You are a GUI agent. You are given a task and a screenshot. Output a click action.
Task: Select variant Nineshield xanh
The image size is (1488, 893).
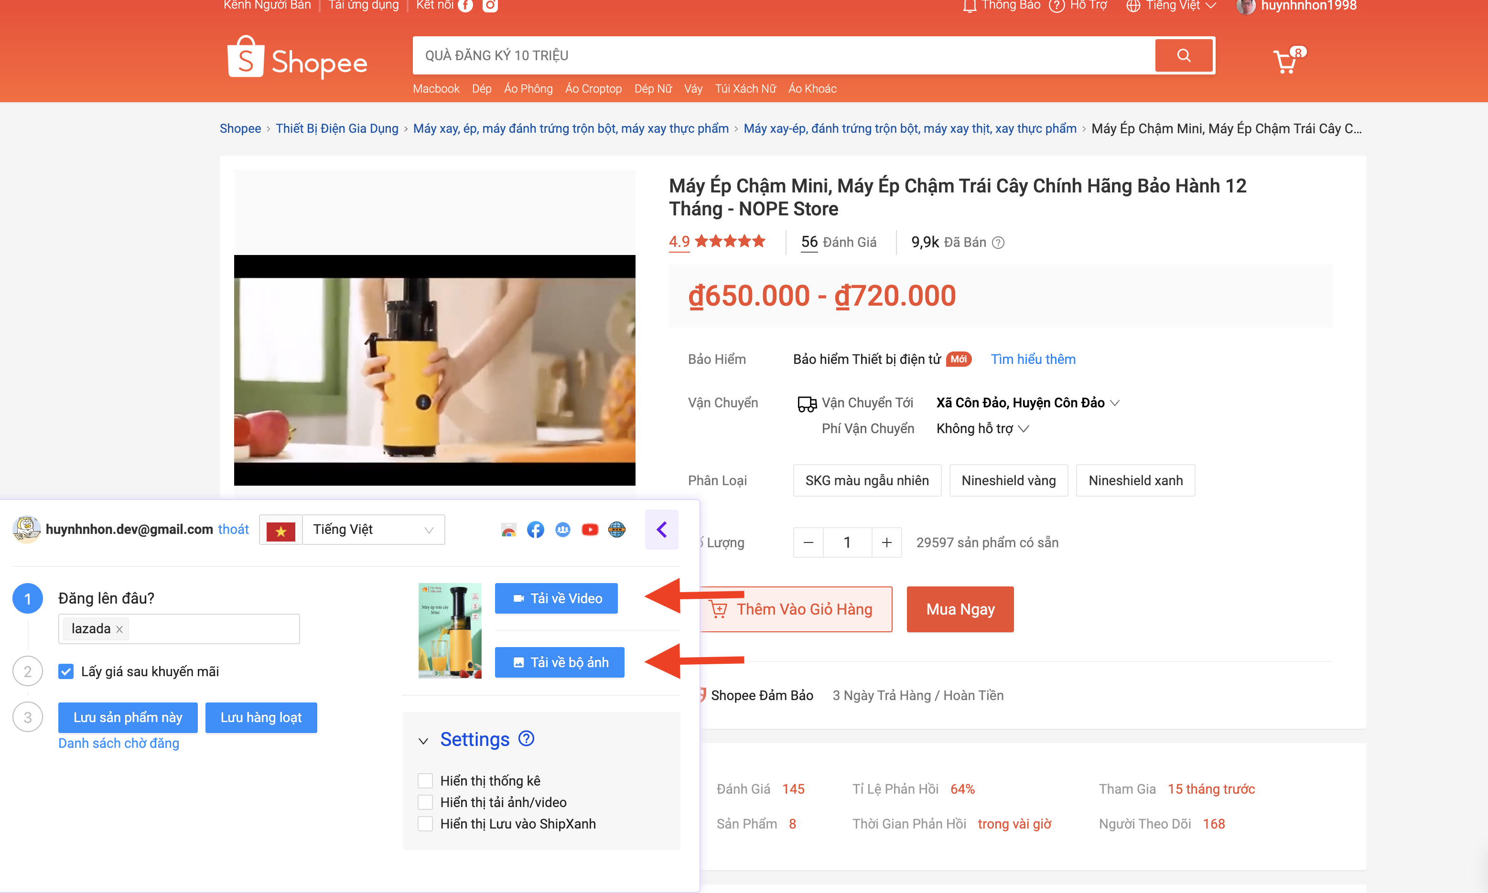tap(1135, 481)
